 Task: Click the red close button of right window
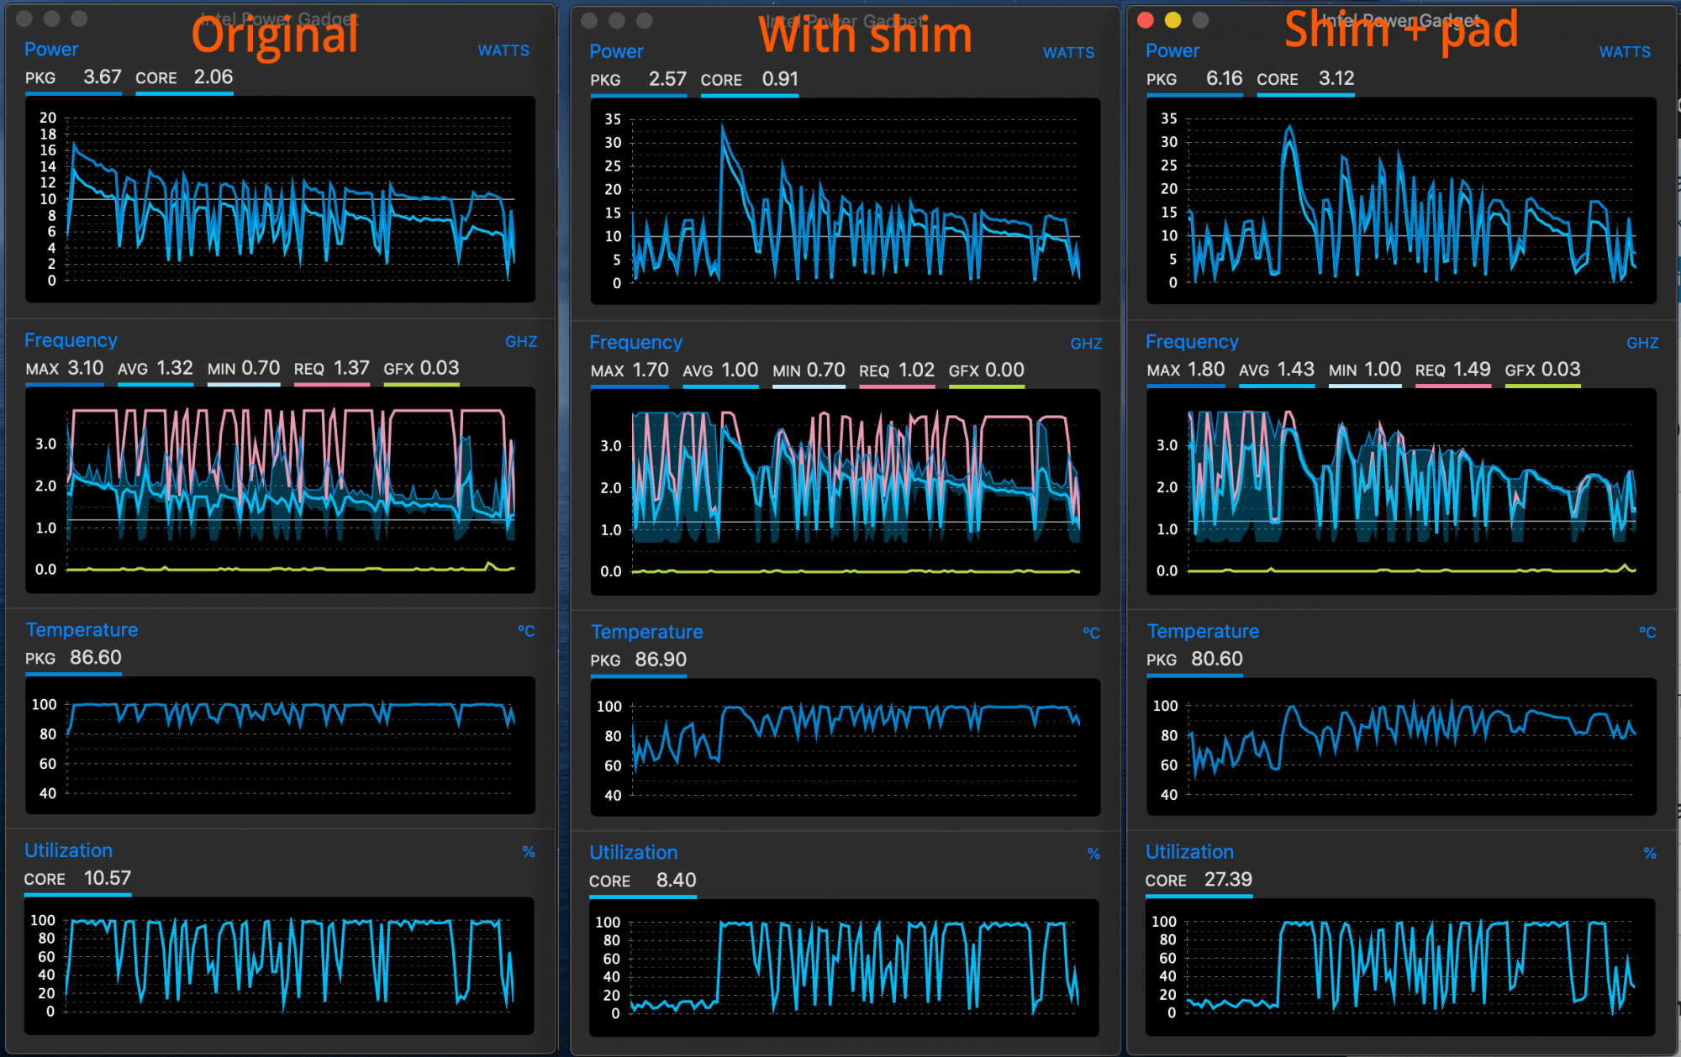coord(1145,20)
